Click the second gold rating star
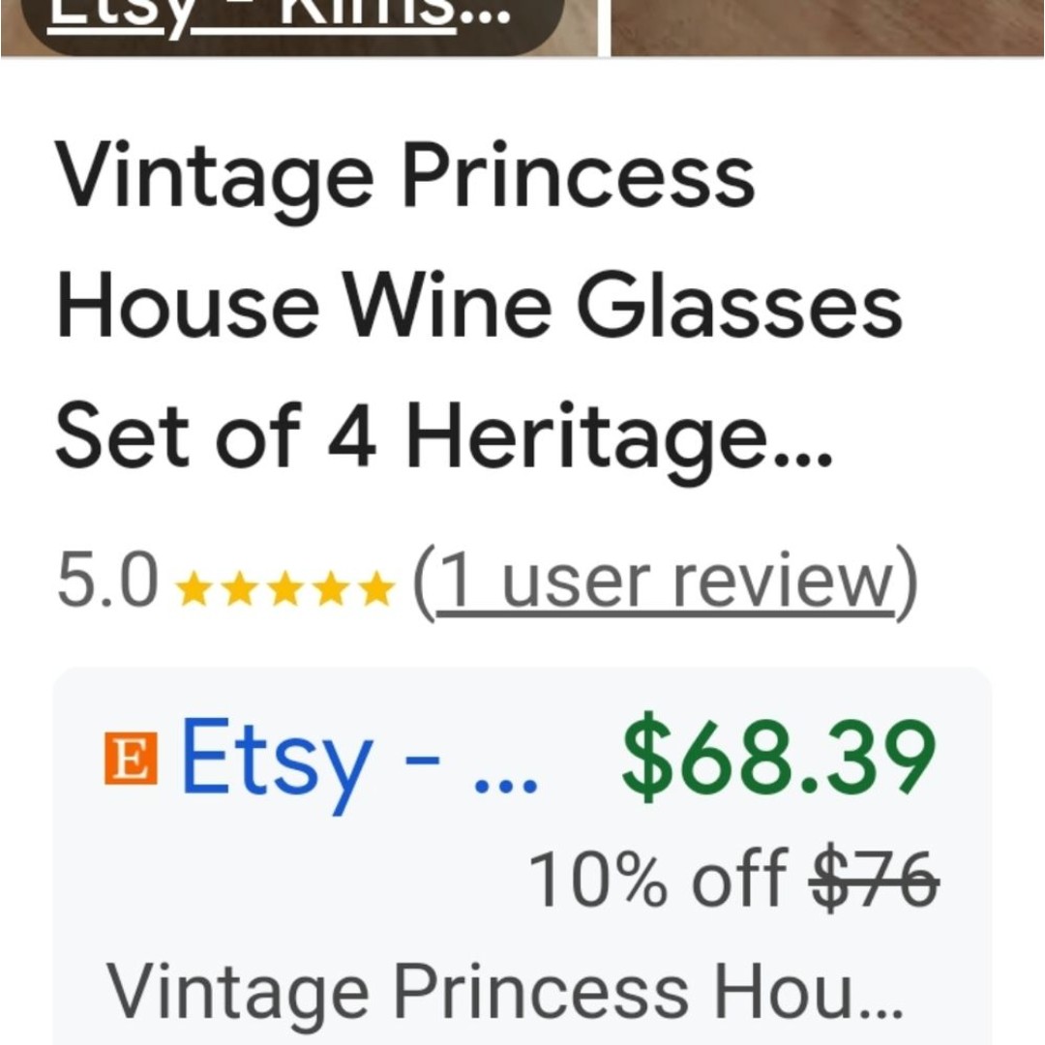Screen dimensions: 1045x1045 pos(239,588)
